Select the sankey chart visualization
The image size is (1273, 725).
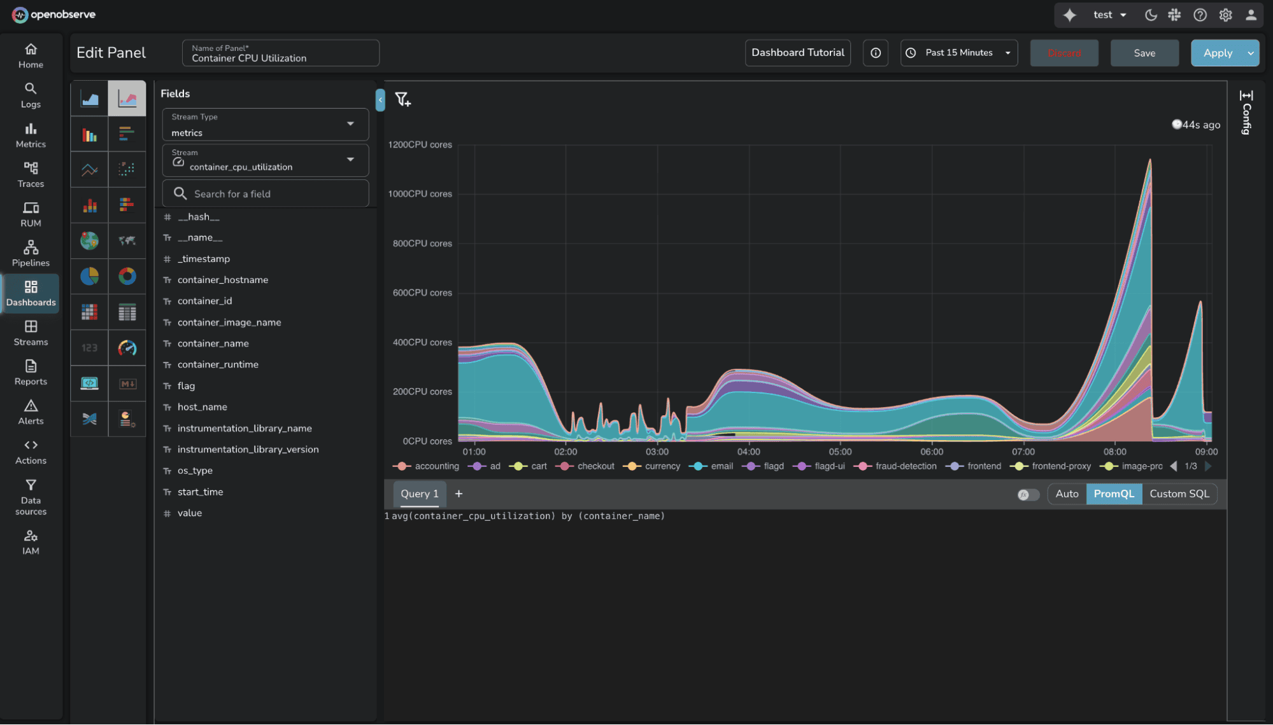(89, 419)
